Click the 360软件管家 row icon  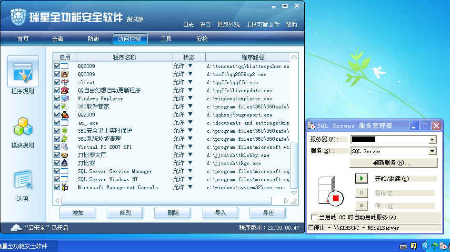pyautogui.click(x=65, y=107)
